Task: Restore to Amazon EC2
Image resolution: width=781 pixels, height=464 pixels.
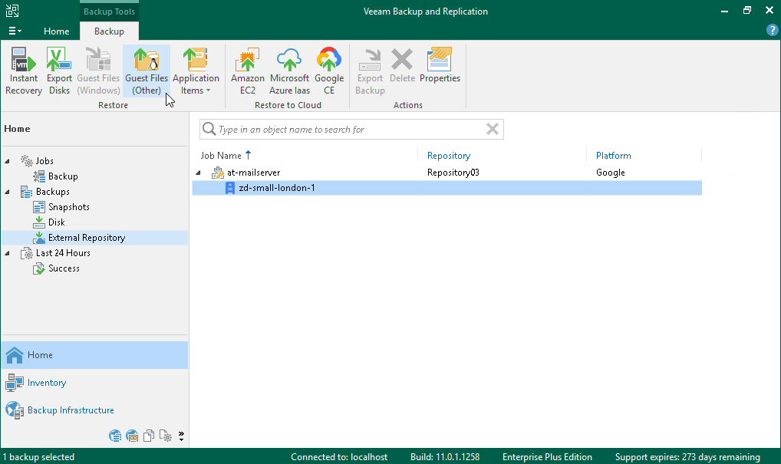Action: 248,71
